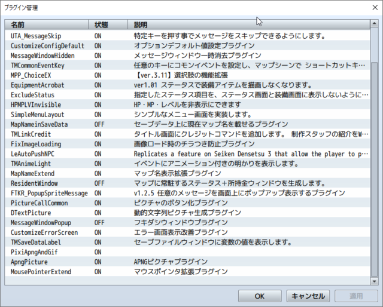Select the MessageWindowPopup plugin
Image resolution: width=383 pixels, height=307 pixels.
click(x=187, y=223)
